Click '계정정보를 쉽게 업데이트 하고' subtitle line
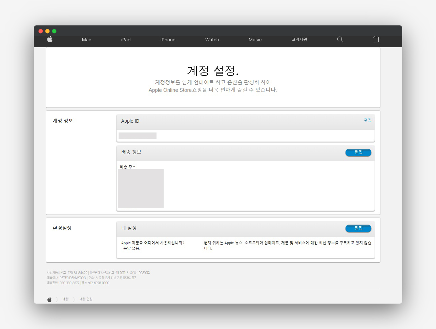 213,82
